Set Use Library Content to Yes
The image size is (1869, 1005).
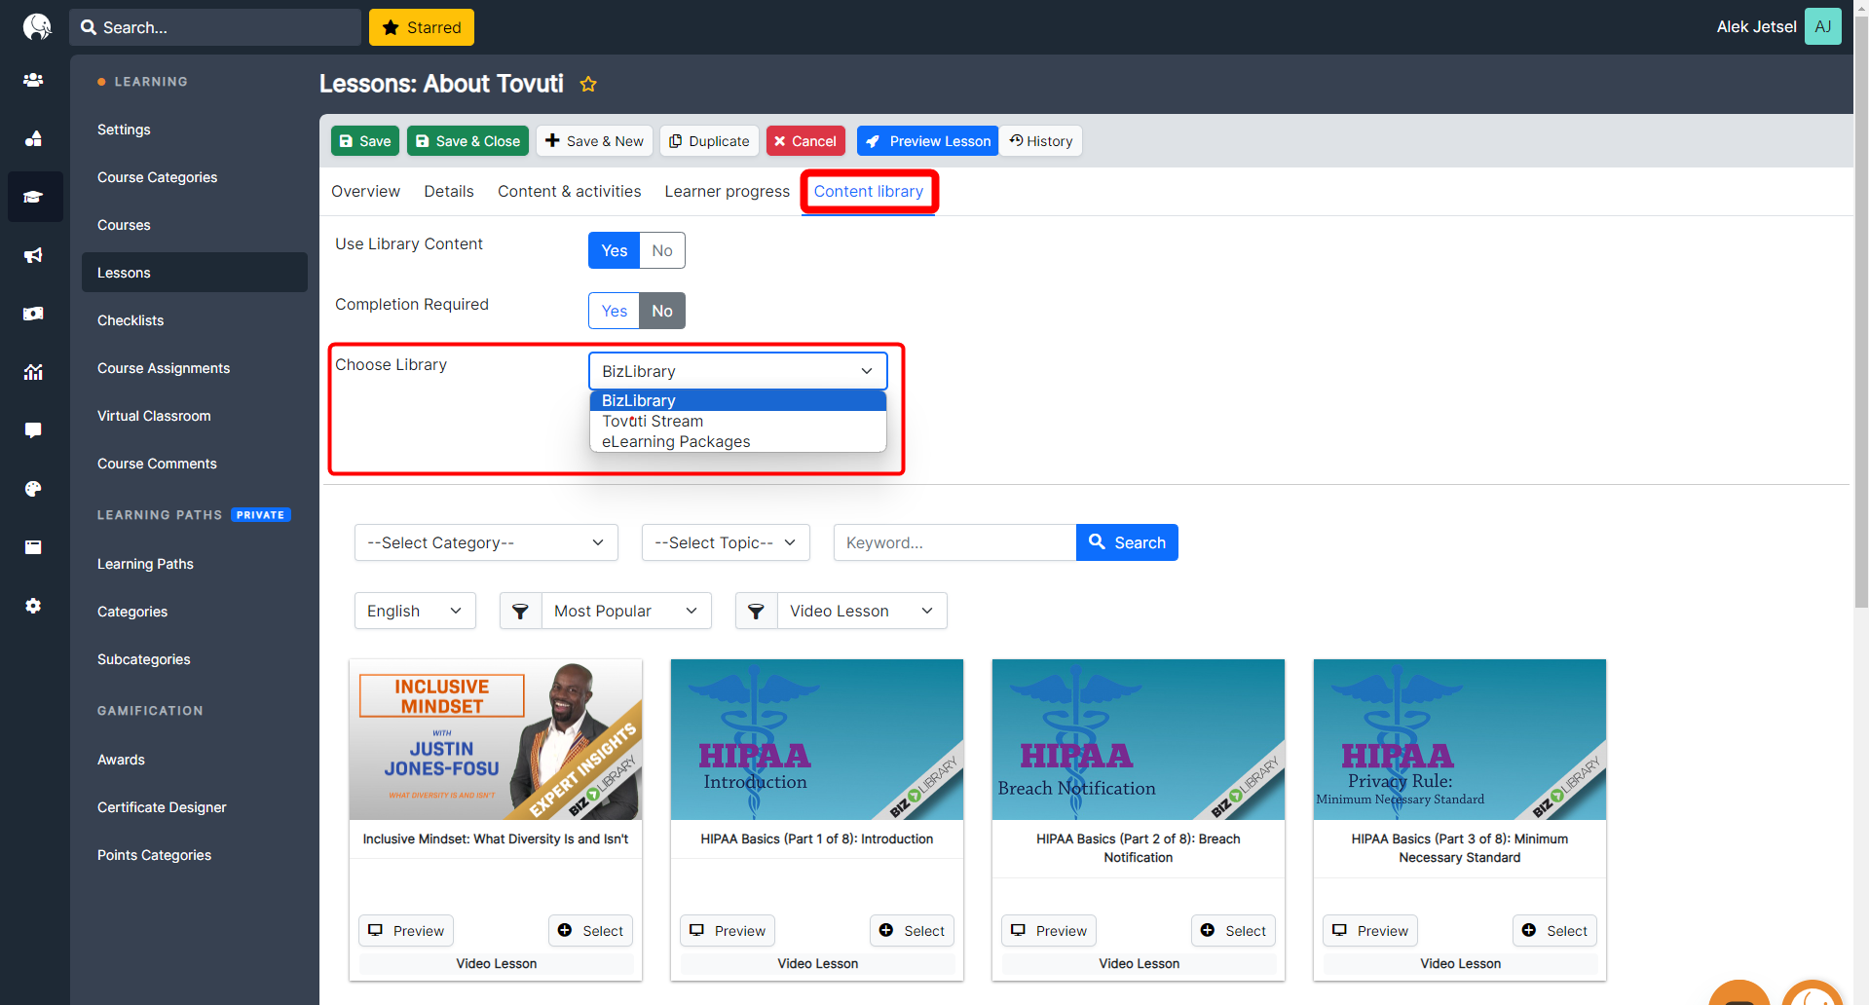click(x=614, y=250)
